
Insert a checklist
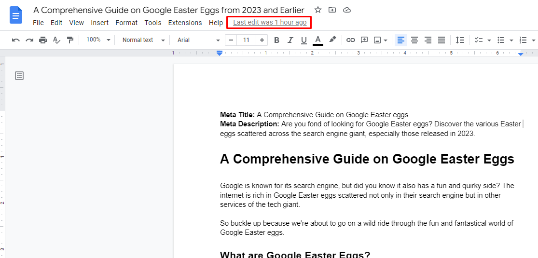[x=478, y=40]
